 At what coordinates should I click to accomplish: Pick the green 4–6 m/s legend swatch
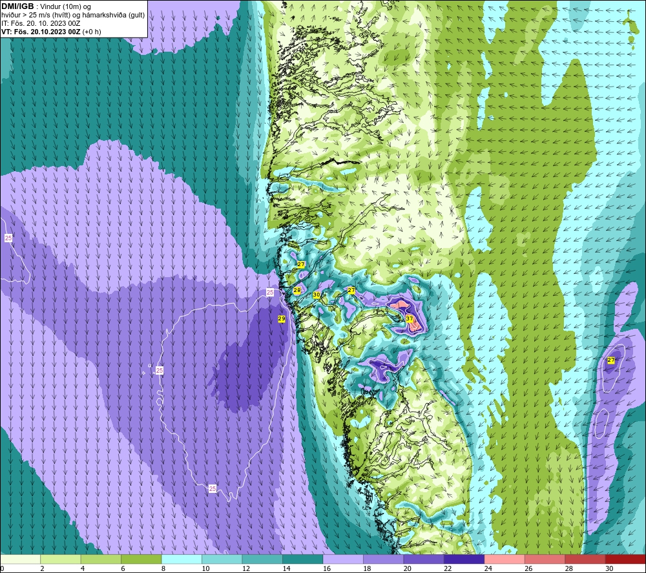(x=101, y=559)
